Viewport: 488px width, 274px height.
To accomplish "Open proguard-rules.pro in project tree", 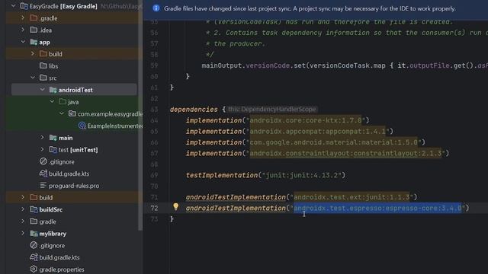I will coord(74,186).
